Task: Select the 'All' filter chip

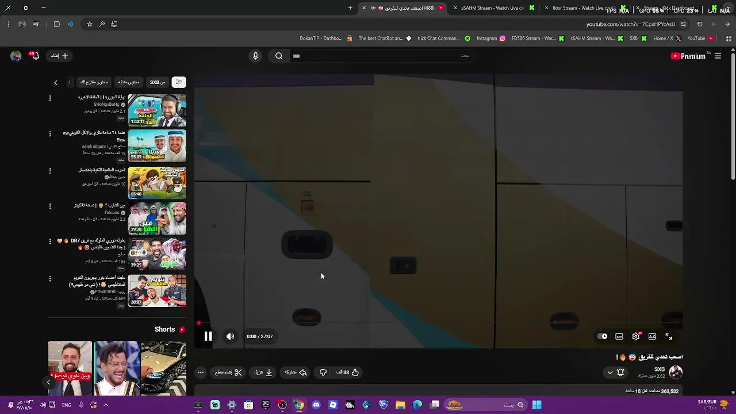Action: point(179,82)
